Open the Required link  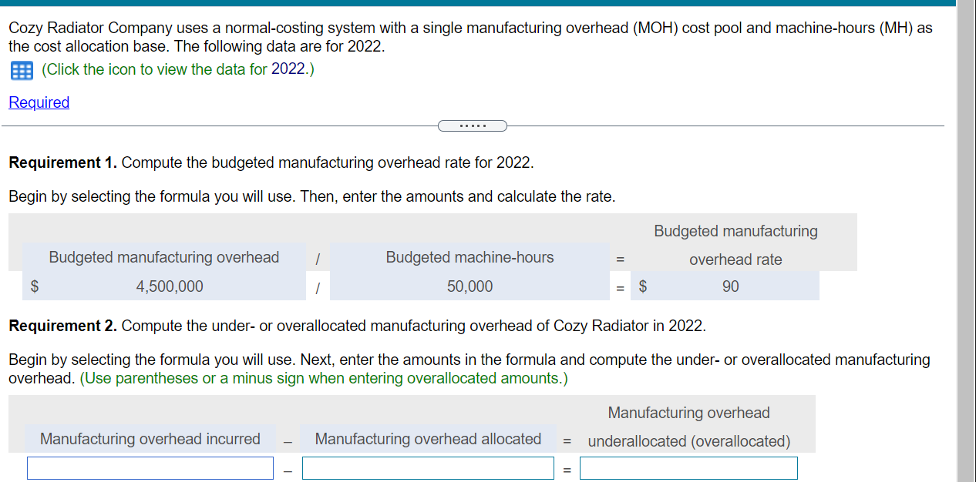pyautogui.click(x=39, y=102)
